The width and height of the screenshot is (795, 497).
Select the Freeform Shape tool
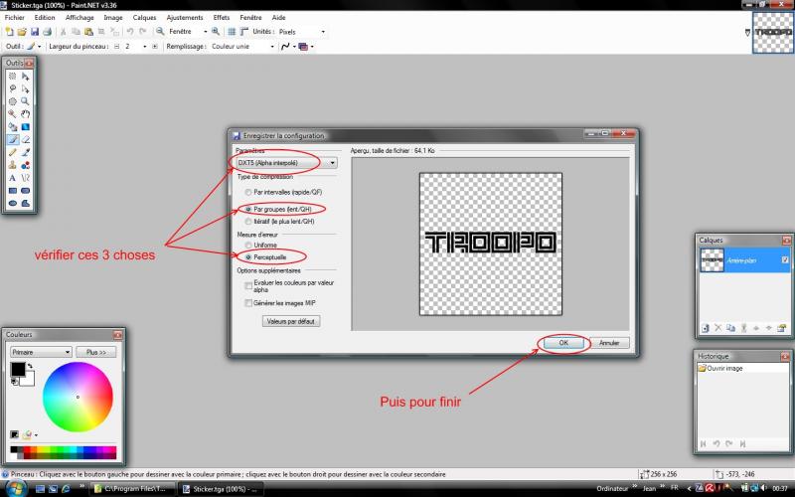point(26,204)
